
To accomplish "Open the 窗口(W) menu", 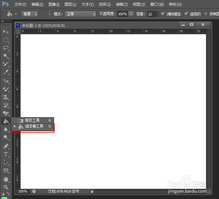I will [x=157, y=4].
